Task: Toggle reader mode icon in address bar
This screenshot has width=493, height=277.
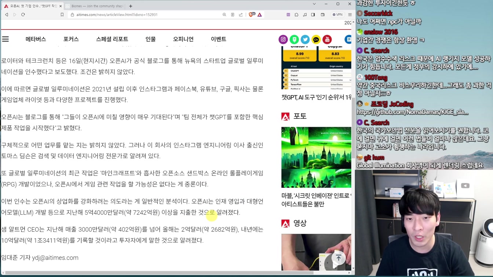Action: point(233,15)
